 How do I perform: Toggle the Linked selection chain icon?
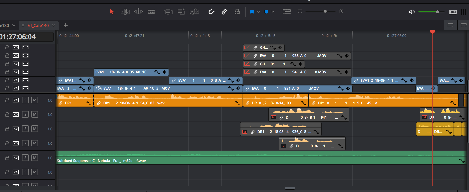click(224, 12)
